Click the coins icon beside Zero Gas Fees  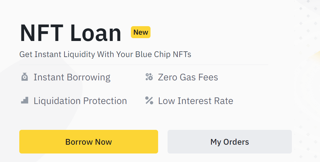pos(149,77)
